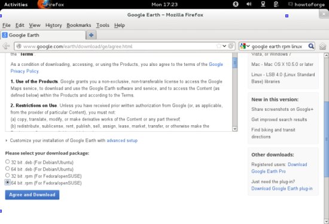Select the Google Earth tab
The image size is (329, 224).
[x=43, y=35]
